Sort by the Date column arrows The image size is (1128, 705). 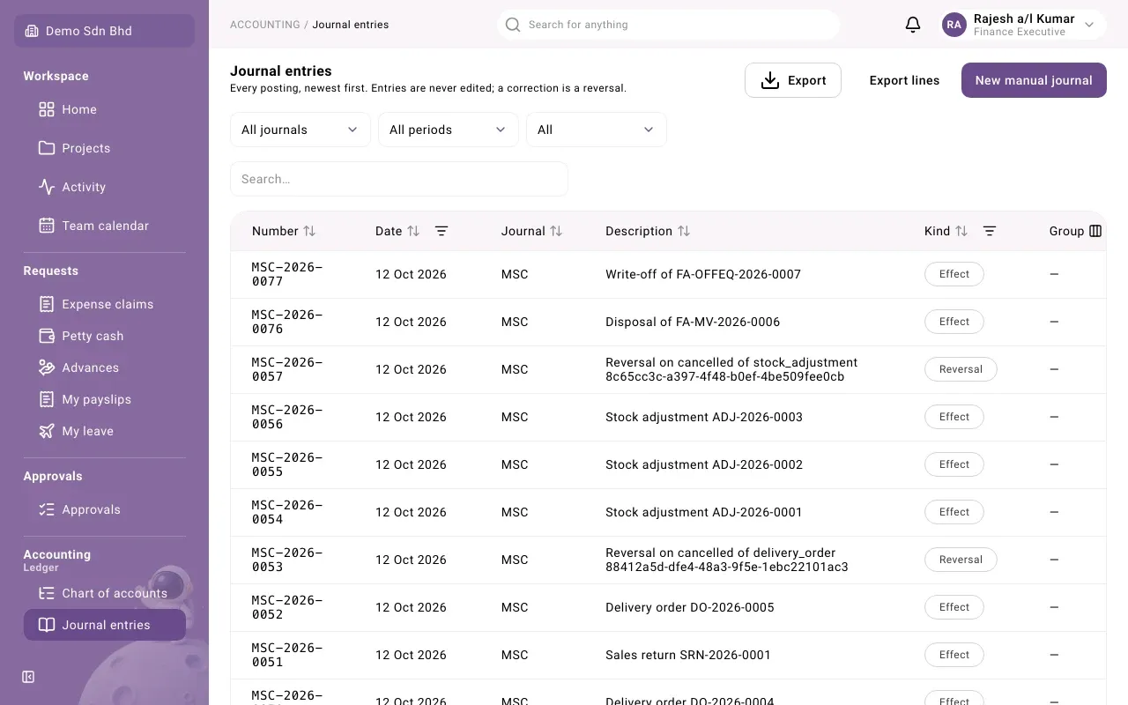pyautogui.click(x=413, y=231)
